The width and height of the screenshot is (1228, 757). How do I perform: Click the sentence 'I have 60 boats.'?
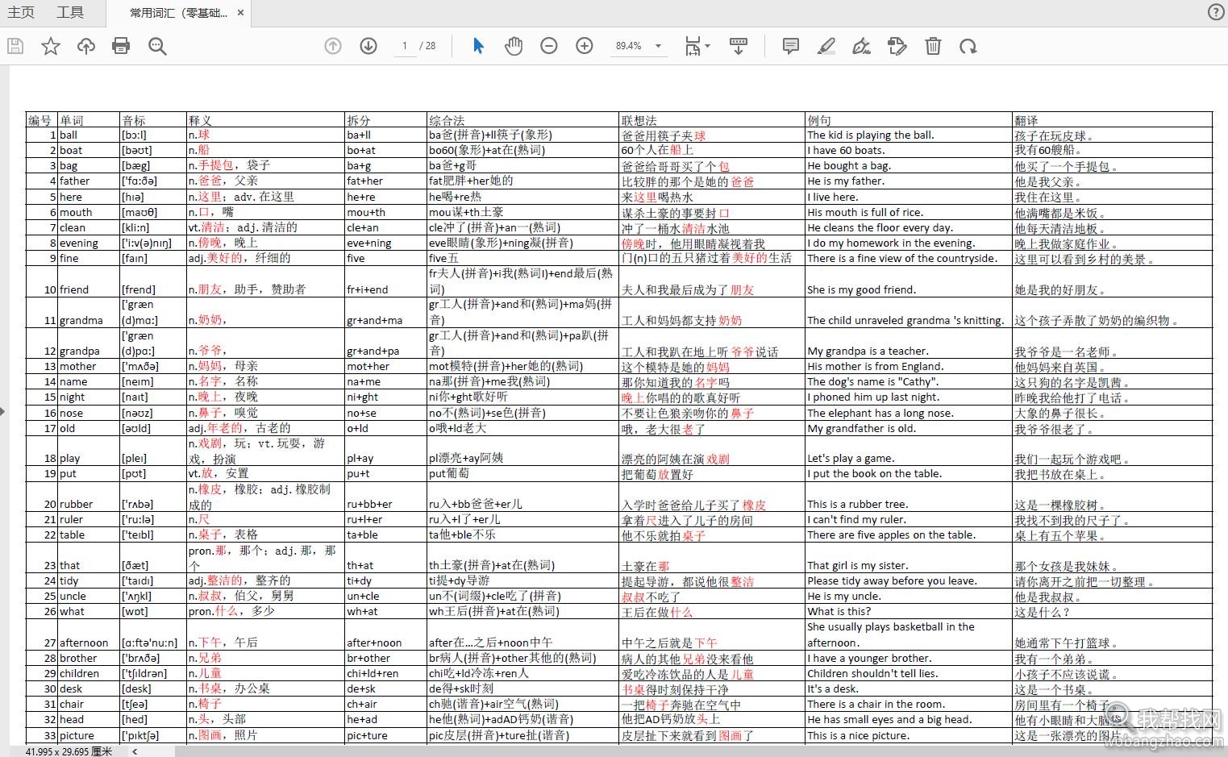pyautogui.click(x=846, y=150)
